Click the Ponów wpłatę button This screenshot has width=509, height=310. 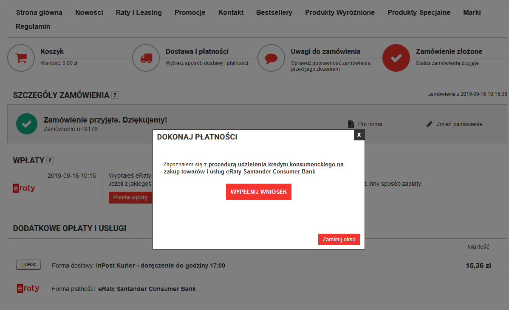[130, 198]
